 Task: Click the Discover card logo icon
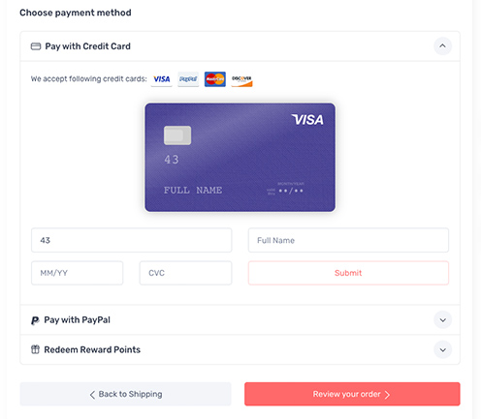point(241,79)
